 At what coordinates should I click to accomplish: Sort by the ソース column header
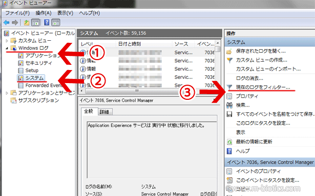[183, 44]
